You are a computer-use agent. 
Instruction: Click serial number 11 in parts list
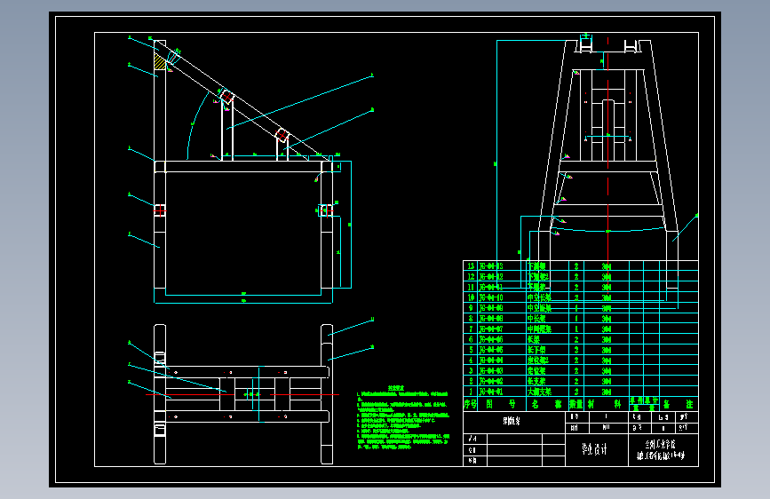coord(471,288)
